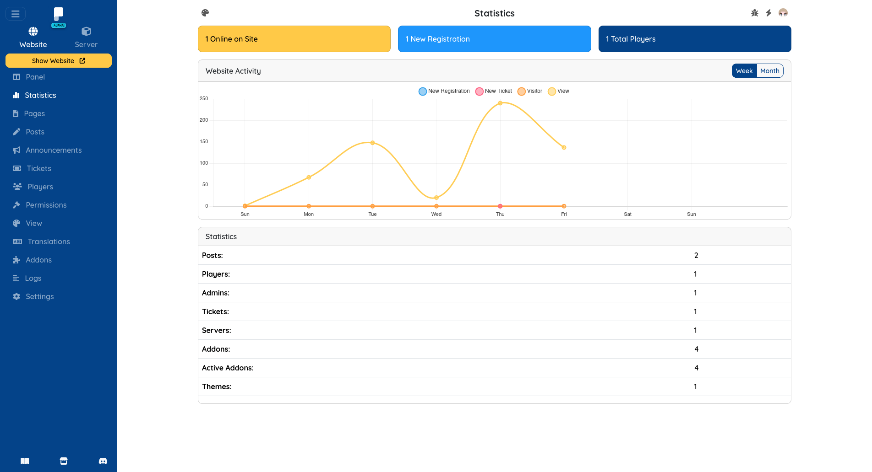Open the Statistics sidebar menu item

click(40, 95)
